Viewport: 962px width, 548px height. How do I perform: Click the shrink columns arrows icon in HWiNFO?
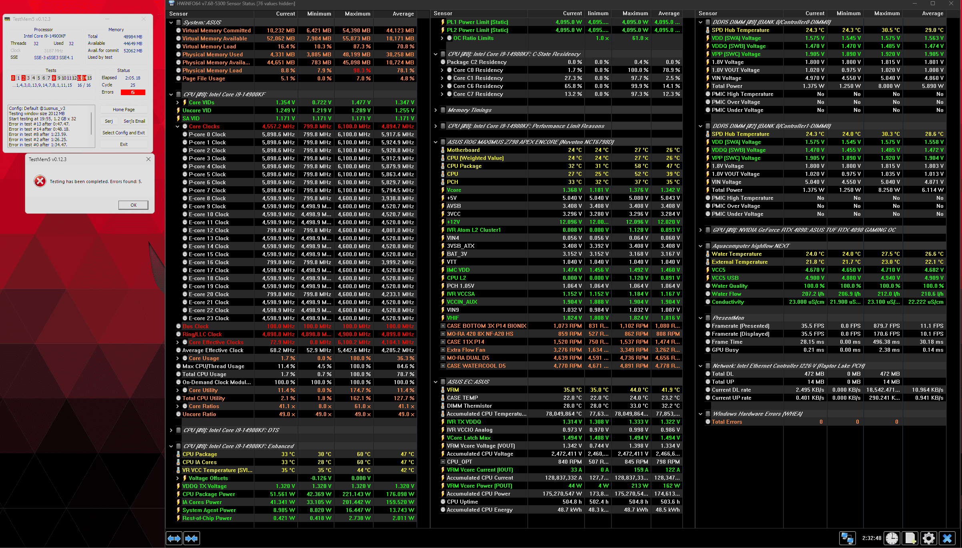click(192, 538)
